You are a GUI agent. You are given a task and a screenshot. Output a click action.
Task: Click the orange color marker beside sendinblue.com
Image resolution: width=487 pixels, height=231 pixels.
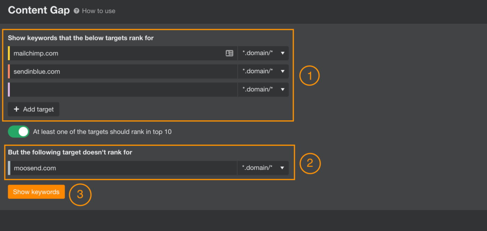point(9,71)
